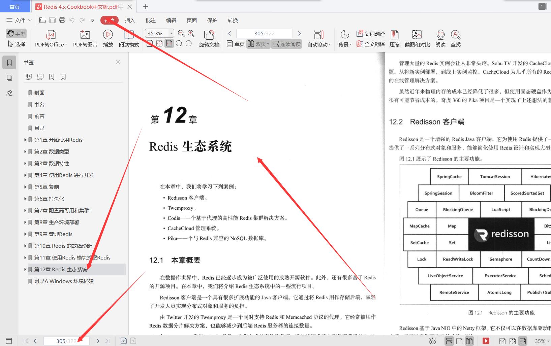Open 附录A Windows 环境搭建 bookmark
The width and height of the screenshot is (551, 346).
(x=64, y=281)
